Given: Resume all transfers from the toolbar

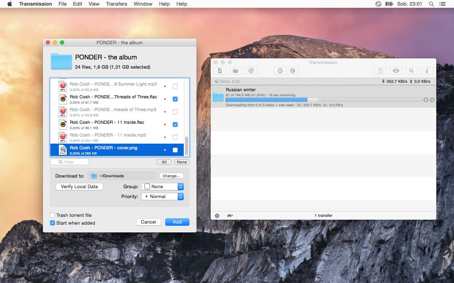Looking at the screenshot, I should point(293,71).
